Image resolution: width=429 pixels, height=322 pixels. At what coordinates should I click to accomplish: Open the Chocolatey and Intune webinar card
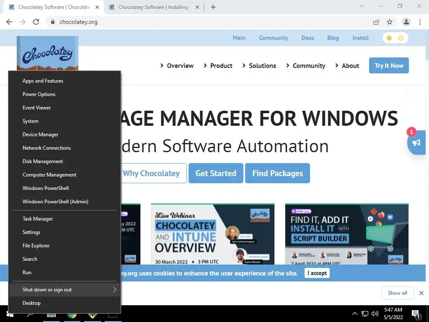pyautogui.click(x=212, y=234)
